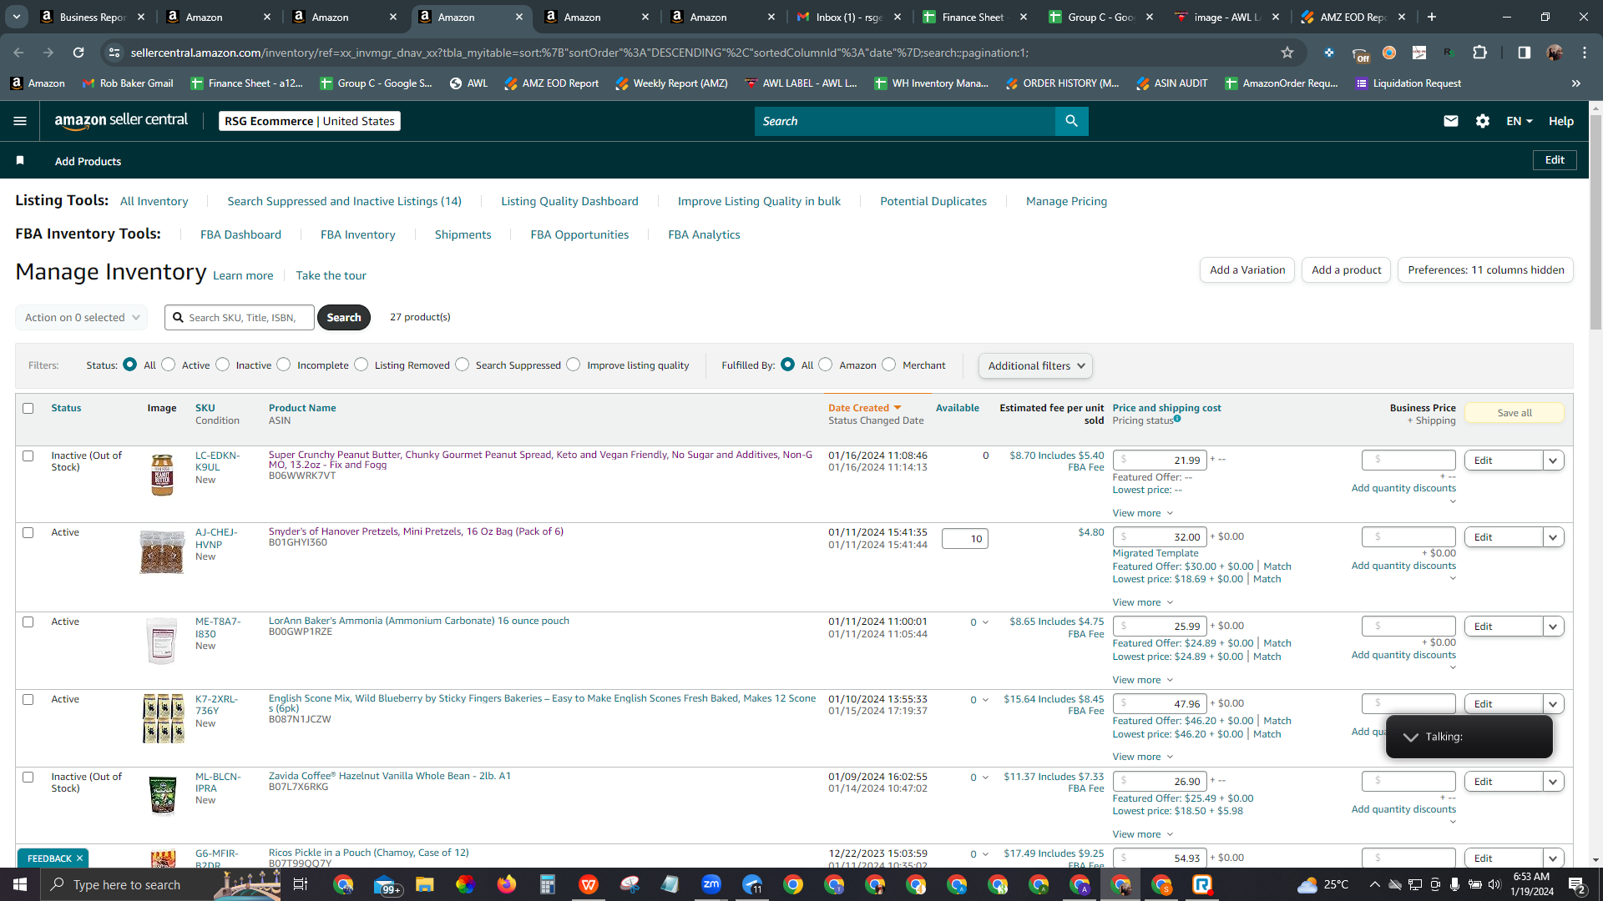Click the search magnifier button in header
1603x901 pixels.
(x=1071, y=121)
